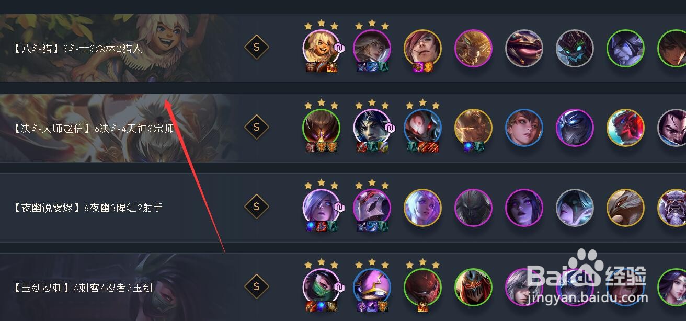
Task: Click item icons under second 决斗大师 champion
Action: click(372, 147)
